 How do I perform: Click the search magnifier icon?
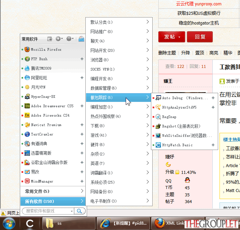(79, 211)
